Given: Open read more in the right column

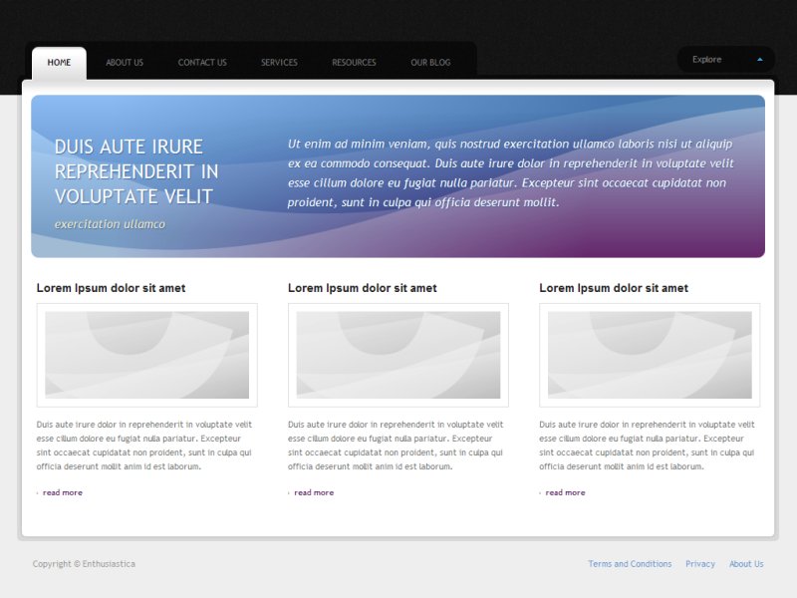Looking at the screenshot, I should [x=565, y=492].
